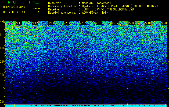Click the bright dot near 0.7 kHz
This screenshot has width=169, height=107.
pyautogui.click(x=128, y=89)
